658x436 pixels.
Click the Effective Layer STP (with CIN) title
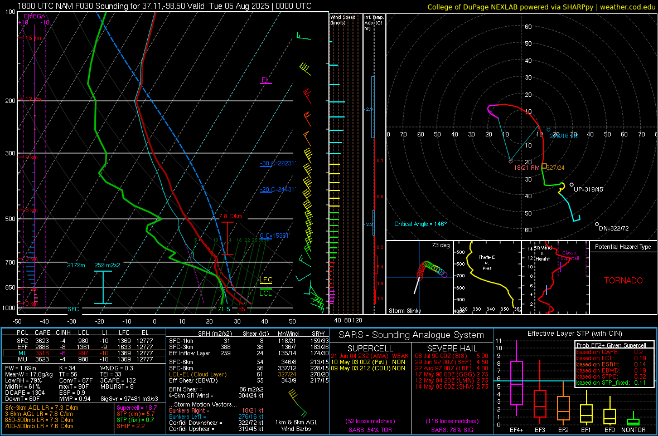coord(574,334)
